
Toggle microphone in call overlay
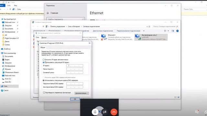pos(95,112)
